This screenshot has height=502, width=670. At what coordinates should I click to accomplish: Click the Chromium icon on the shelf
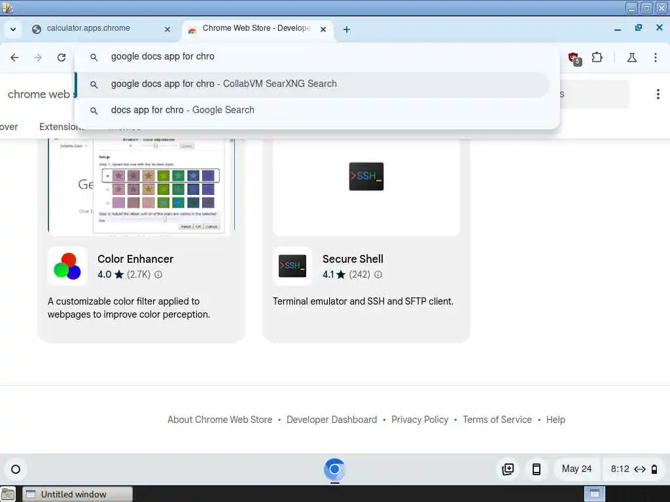pos(334,469)
